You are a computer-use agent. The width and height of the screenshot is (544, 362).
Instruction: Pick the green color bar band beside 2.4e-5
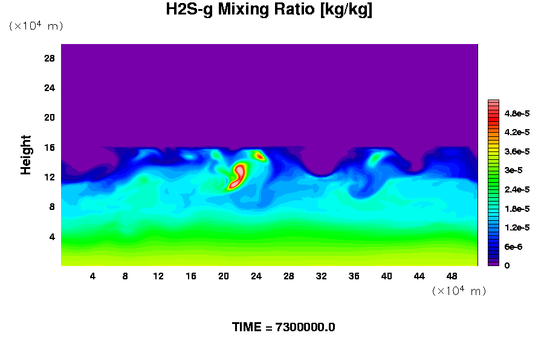point(493,189)
